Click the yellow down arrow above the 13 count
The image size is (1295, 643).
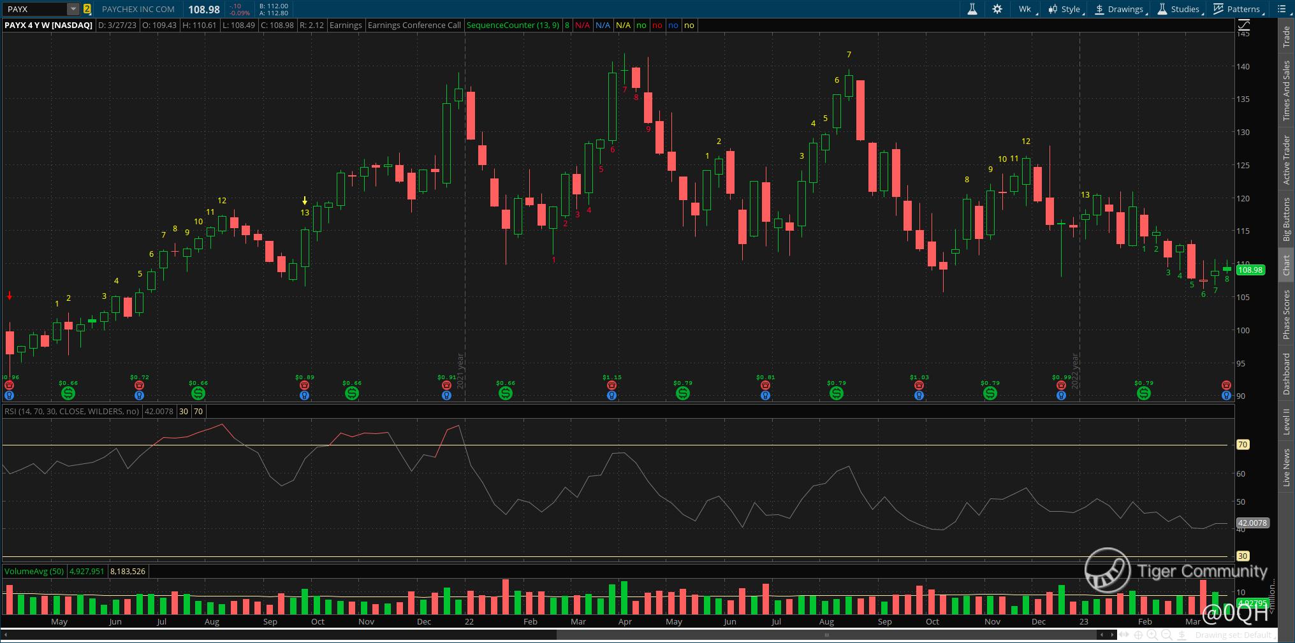pos(305,201)
